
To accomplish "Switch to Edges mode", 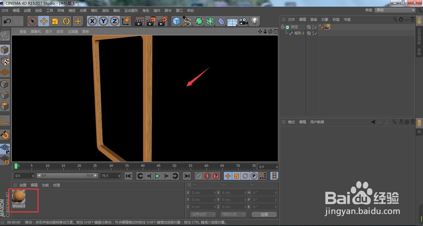I will tap(5, 95).
